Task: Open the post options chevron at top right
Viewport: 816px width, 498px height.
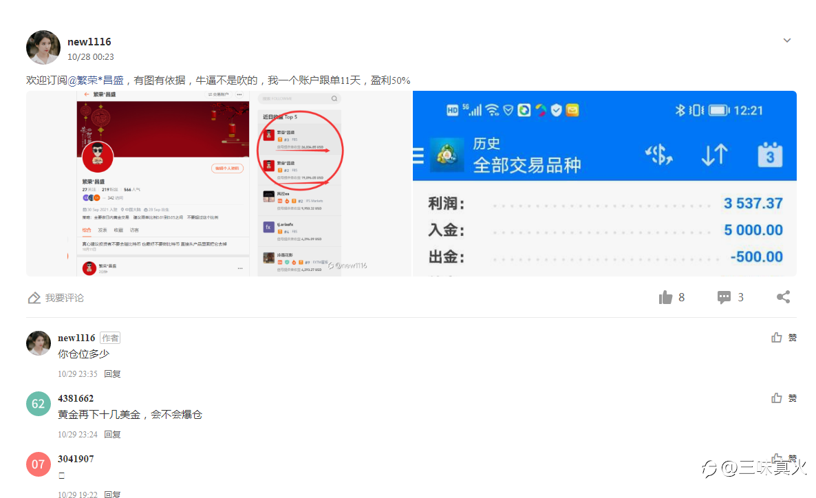Action: [787, 41]
